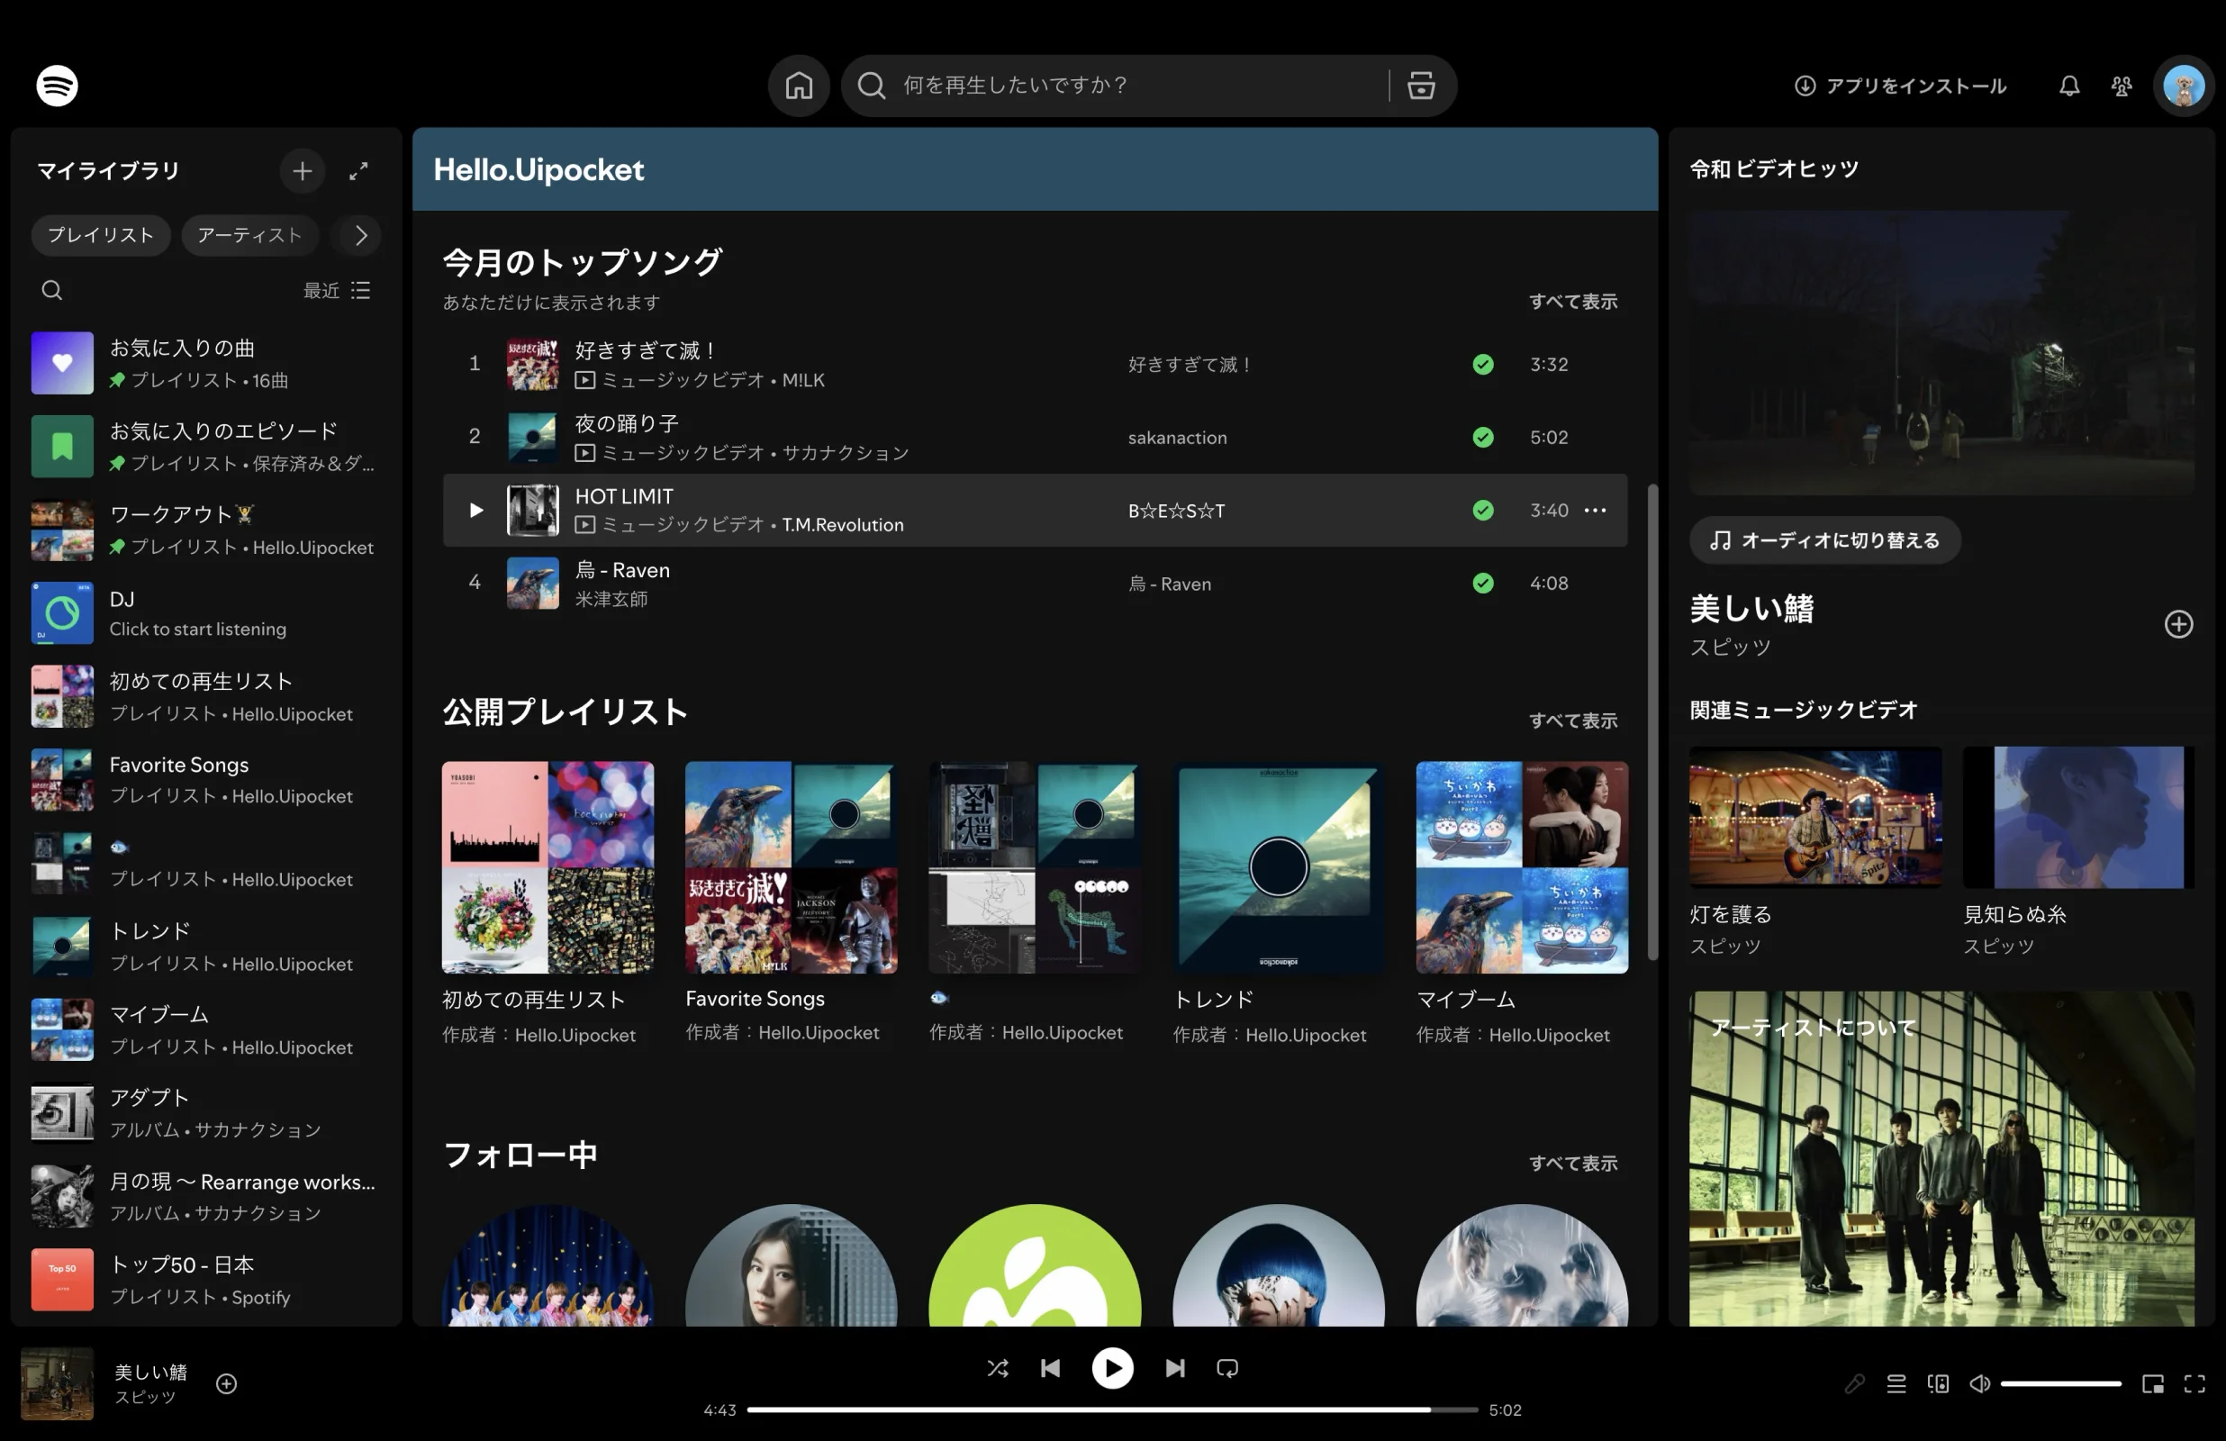This screenshot has width=2226, height=1441.
Task: Open トップ50 - 日本 playlist in library
Action: click(x=206, y=1281)
